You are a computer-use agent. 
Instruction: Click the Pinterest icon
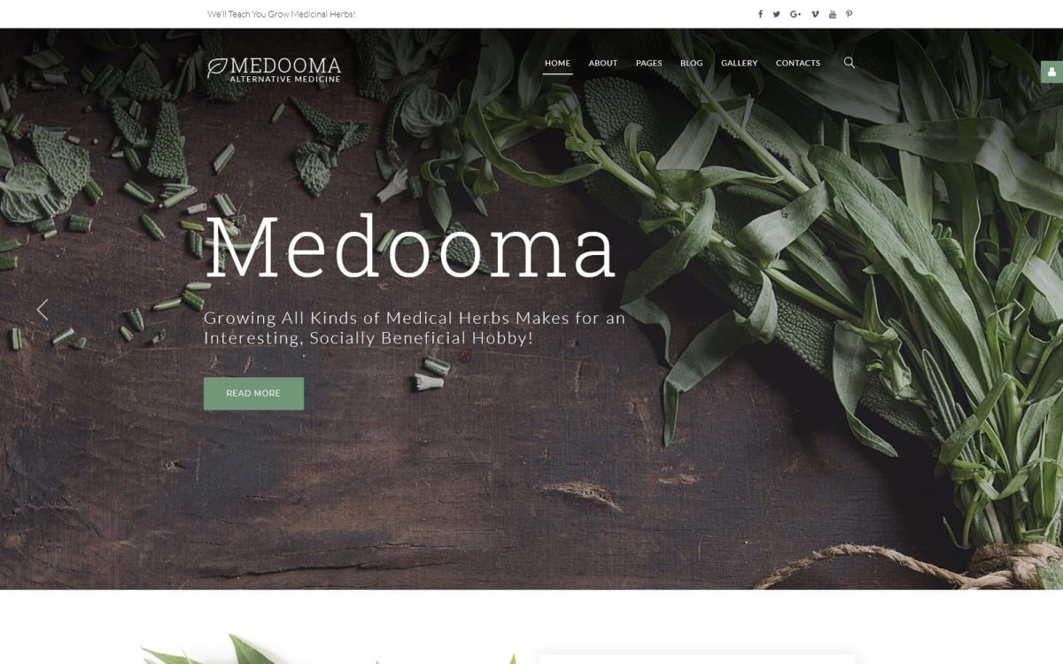(x=849, y=14)
